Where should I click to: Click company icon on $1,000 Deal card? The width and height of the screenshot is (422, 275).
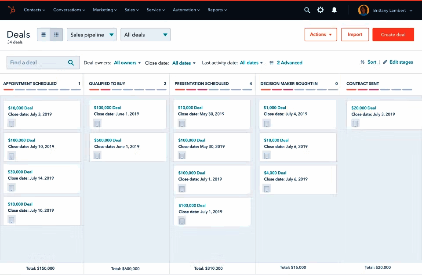click(x=267, y=123)
